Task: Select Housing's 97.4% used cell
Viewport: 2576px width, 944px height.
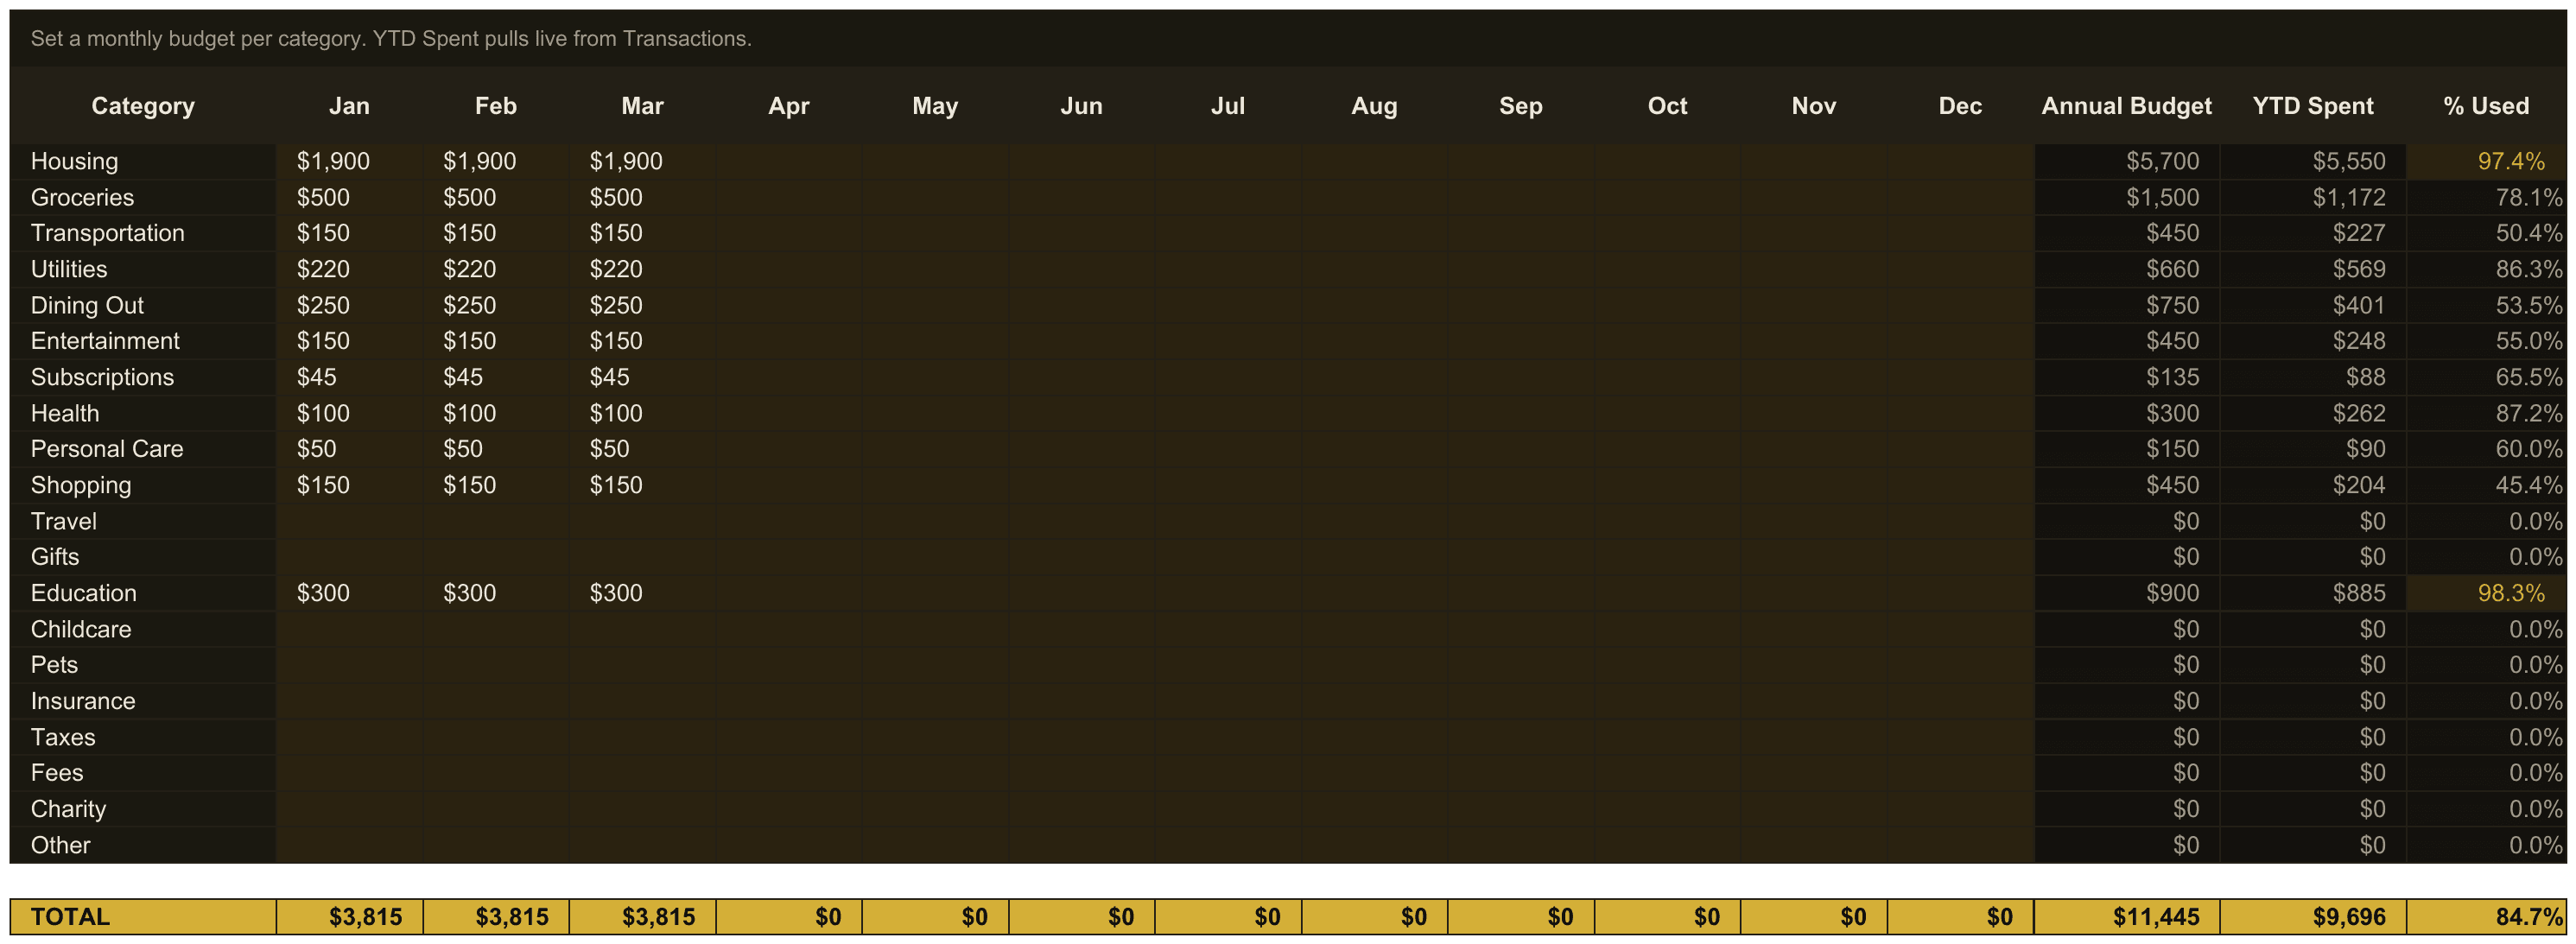Action: pos(2486,161)
